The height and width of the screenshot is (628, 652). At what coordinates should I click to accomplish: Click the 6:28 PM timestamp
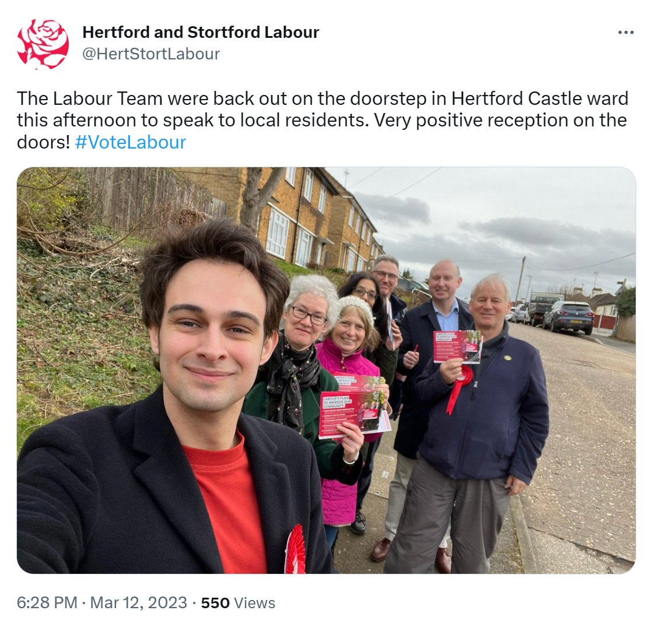click(x=47, y=603)
